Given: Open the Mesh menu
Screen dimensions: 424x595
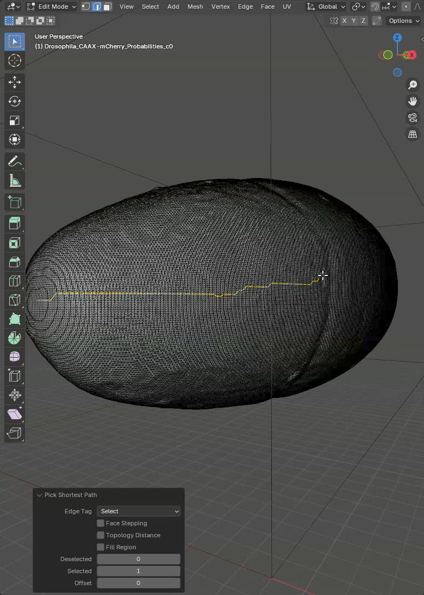Looking at the screenshot, I should [x=195, y=7].
